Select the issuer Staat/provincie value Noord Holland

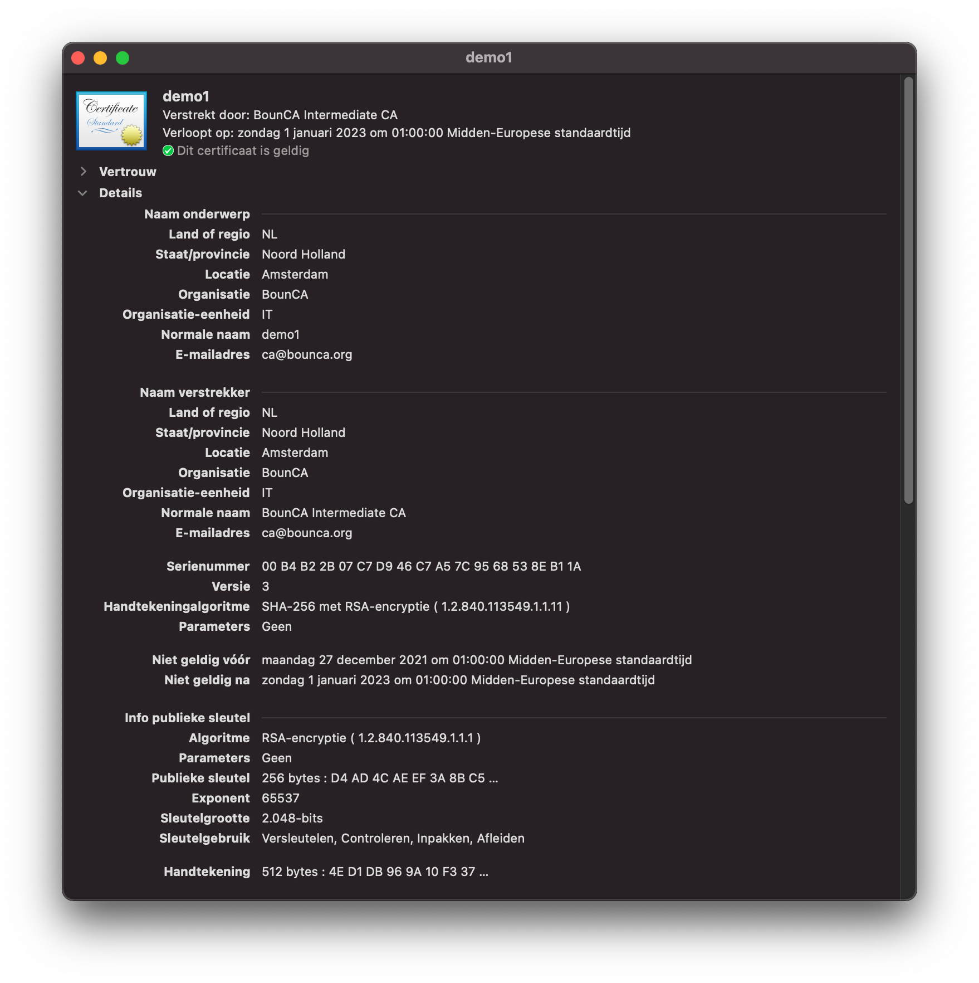click(304, 433)
